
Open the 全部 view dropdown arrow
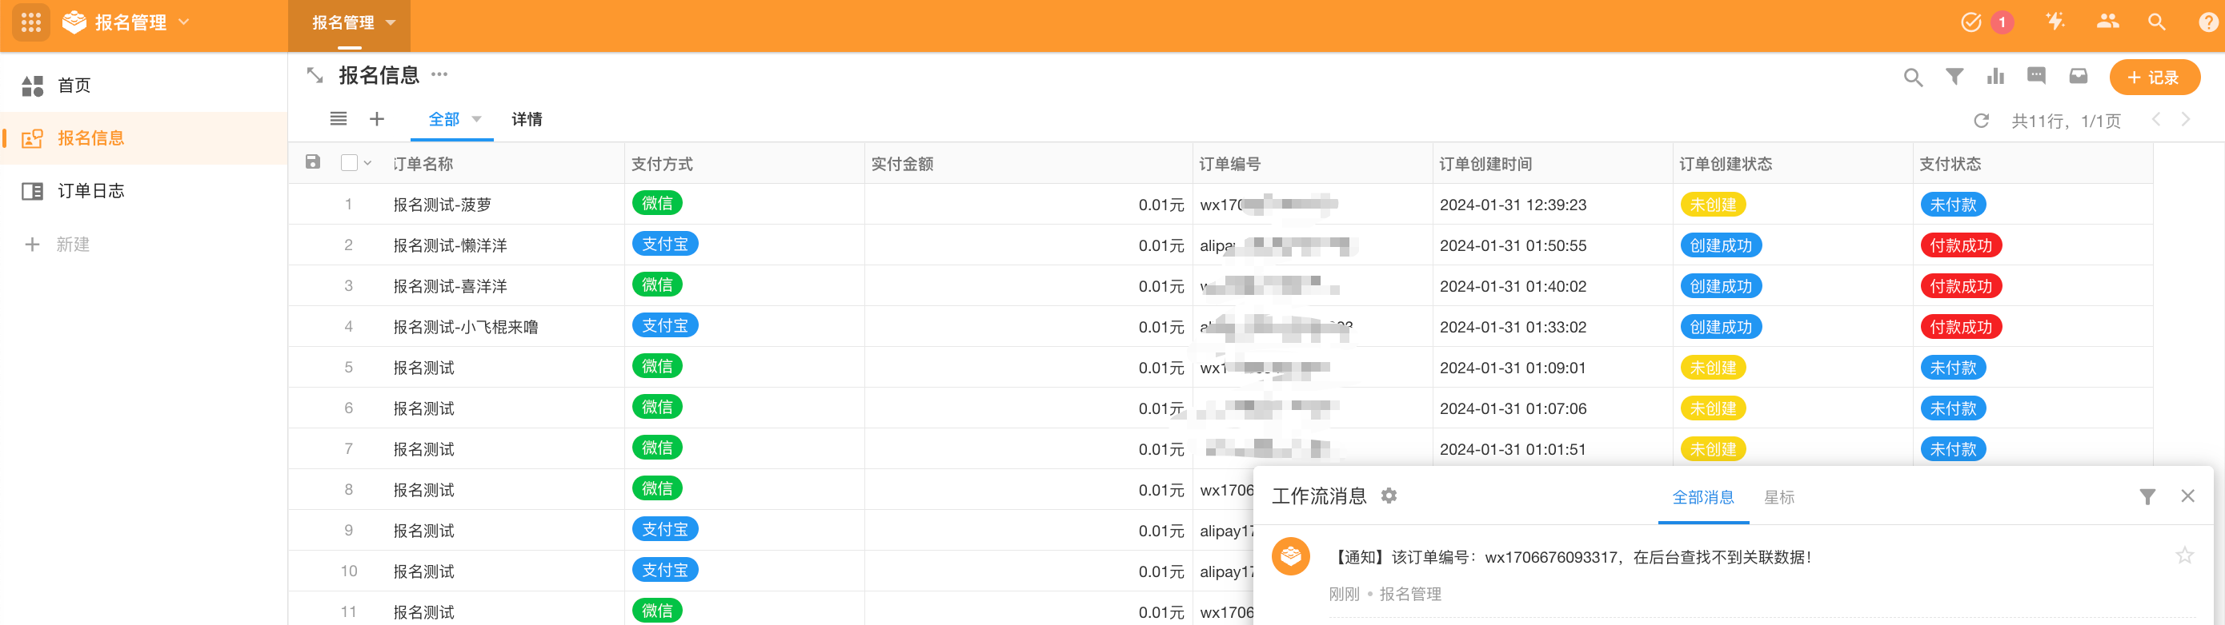pyautogui.click(x=477, y=119)
